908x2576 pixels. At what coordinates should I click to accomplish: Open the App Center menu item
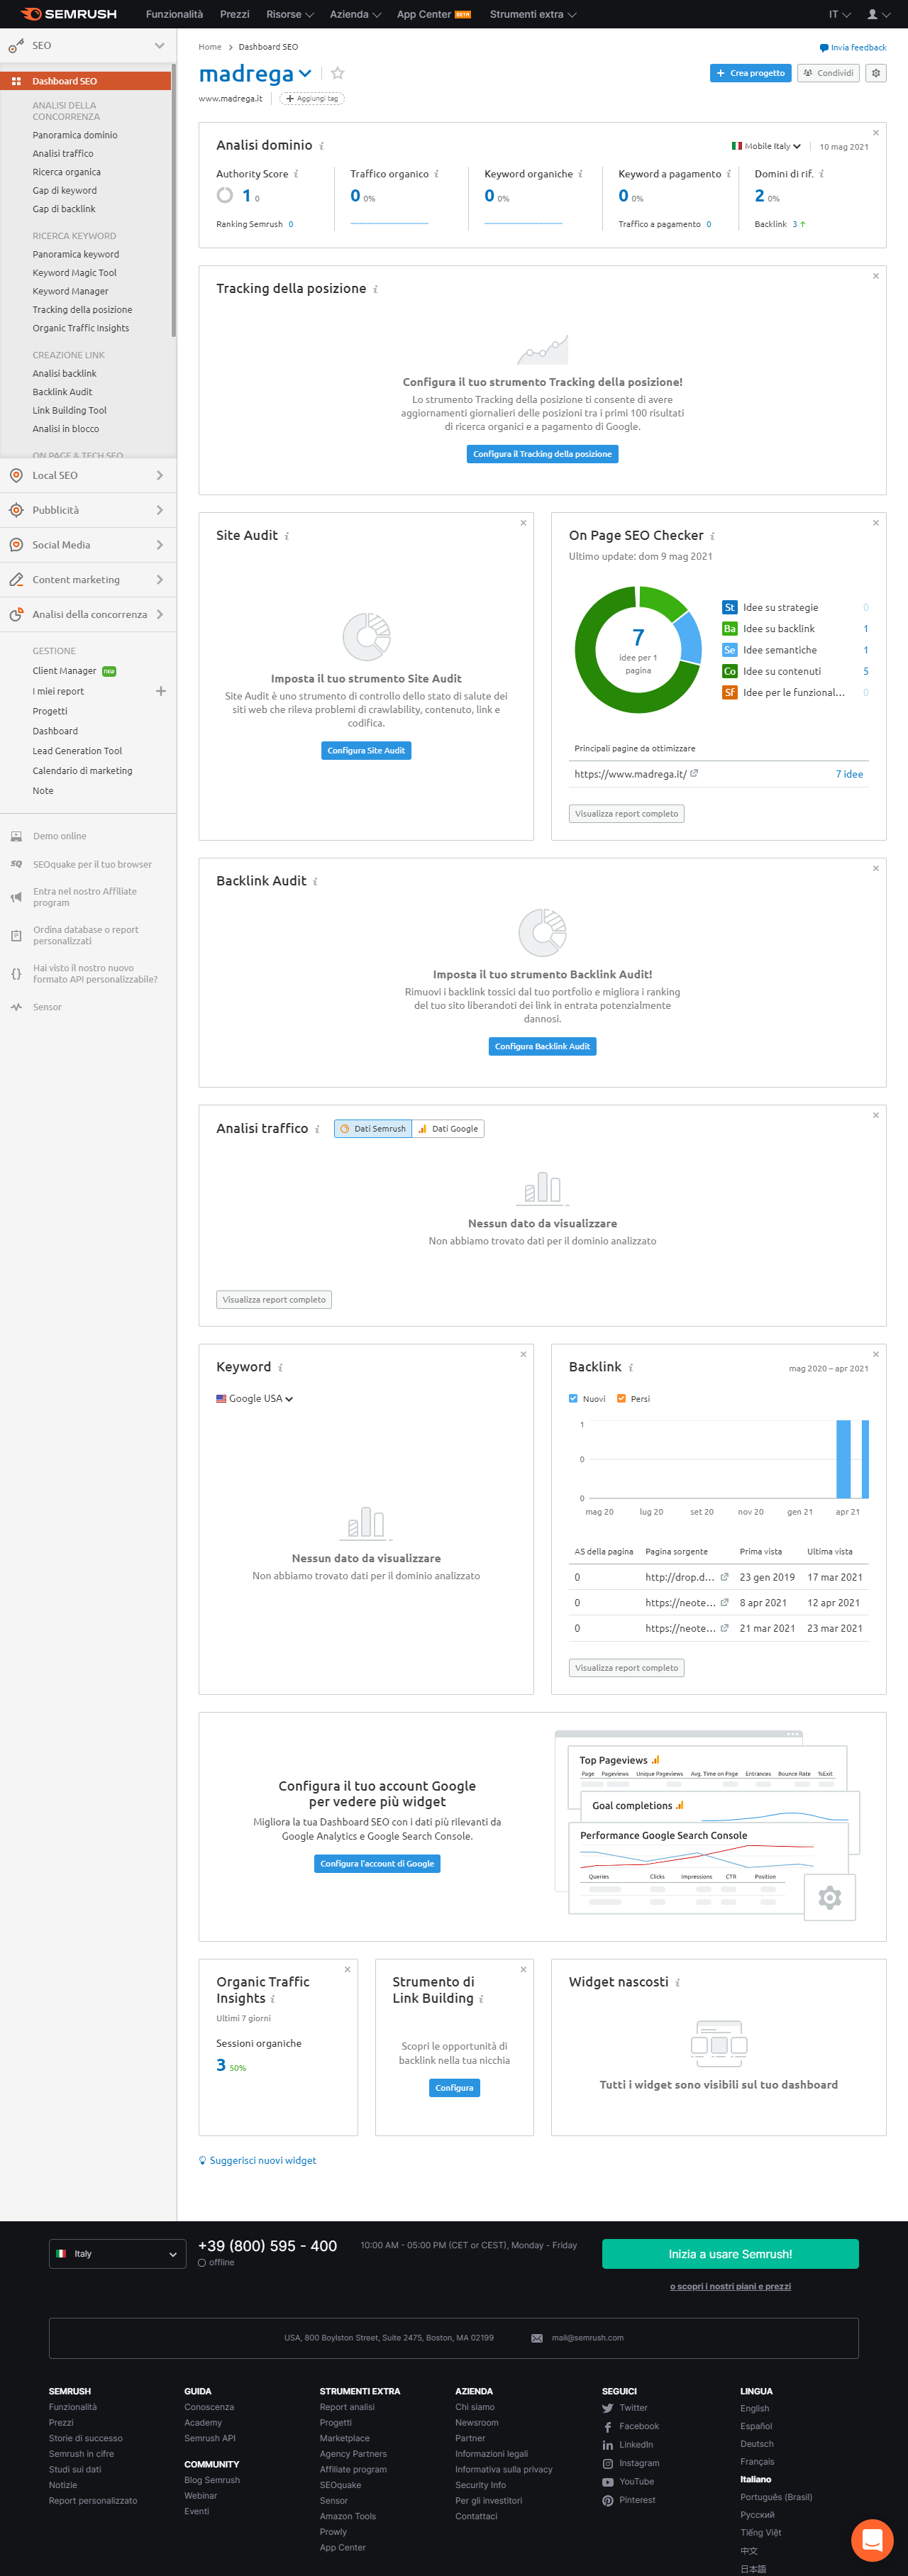434,14
